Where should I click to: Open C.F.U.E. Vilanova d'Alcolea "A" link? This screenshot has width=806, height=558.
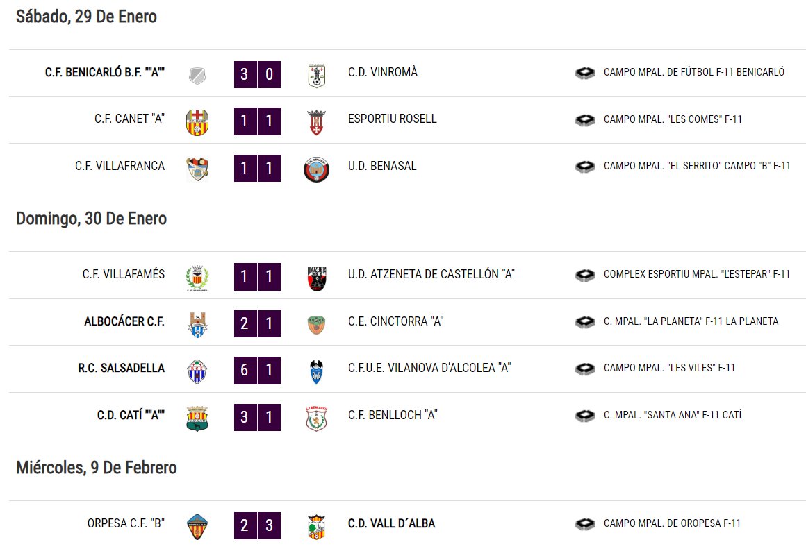click(x=429, y=368)
